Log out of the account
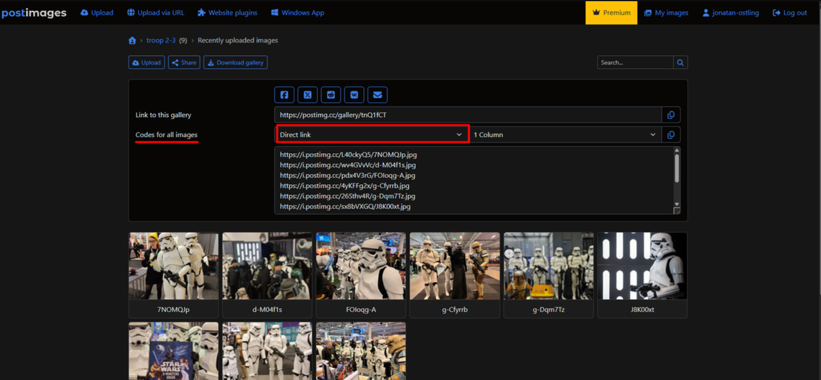This screenshot has height=380, width=821. click(790, 13)
